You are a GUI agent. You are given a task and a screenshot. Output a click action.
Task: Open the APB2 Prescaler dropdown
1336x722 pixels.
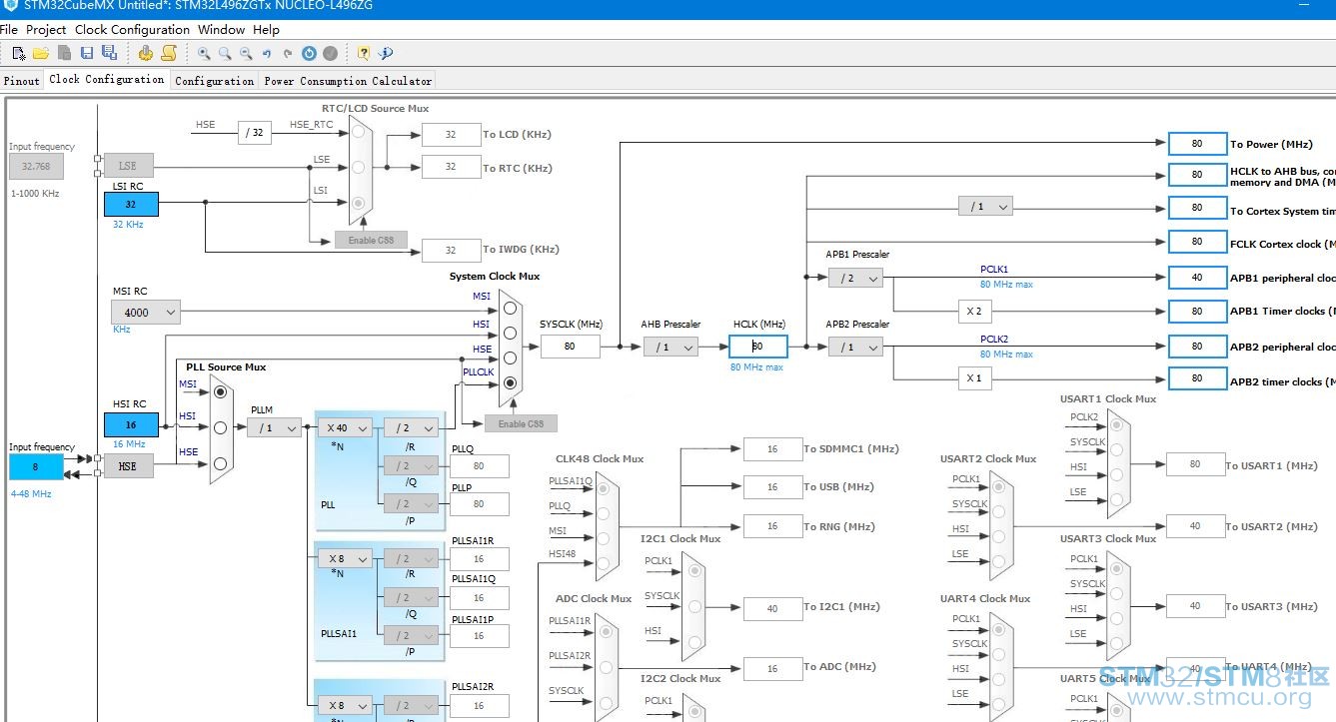pyautogui.click(x=855, y=347)
